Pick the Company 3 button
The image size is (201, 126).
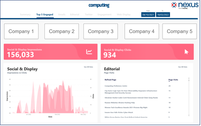(100, 31)
